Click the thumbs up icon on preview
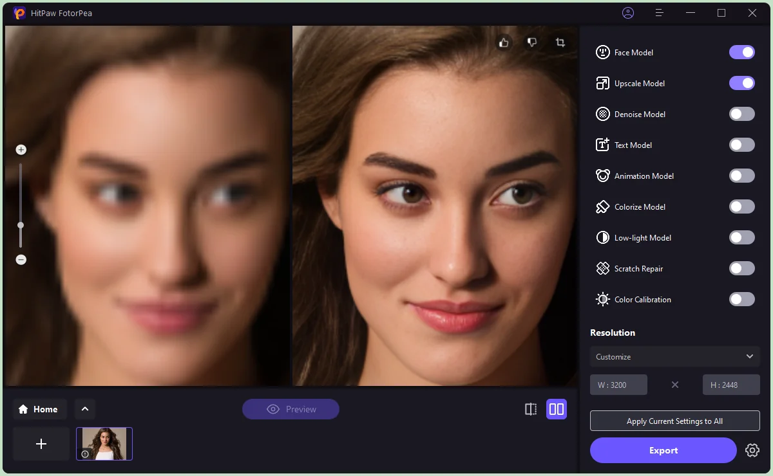 (504, 42)
